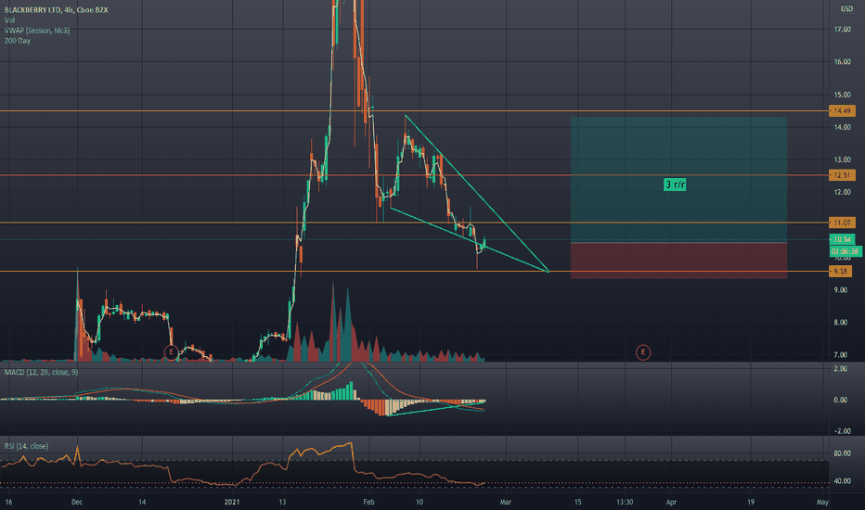Select the 200 Day indicator legend
Viewport: 865px width, 510px height.
tap(17, 41)
